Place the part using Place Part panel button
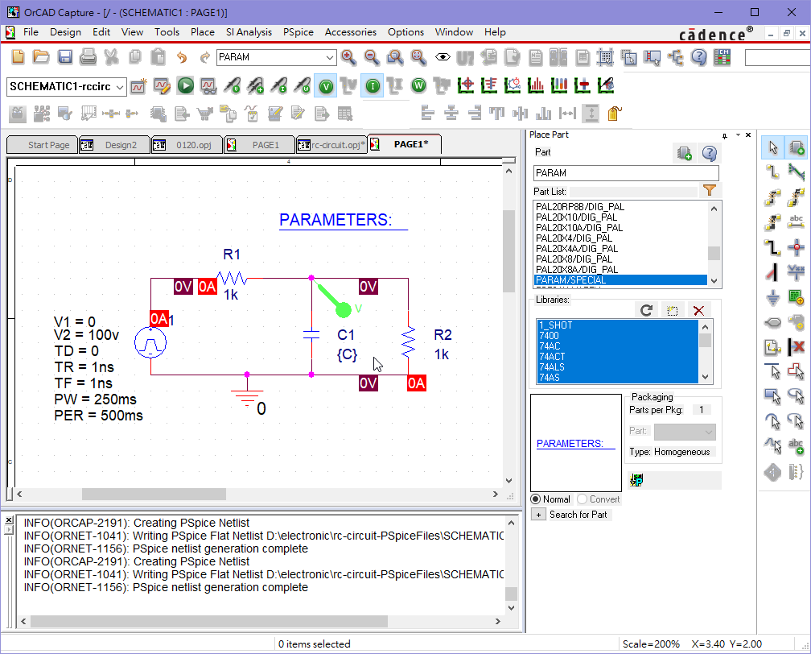 (x=684, y=153)
